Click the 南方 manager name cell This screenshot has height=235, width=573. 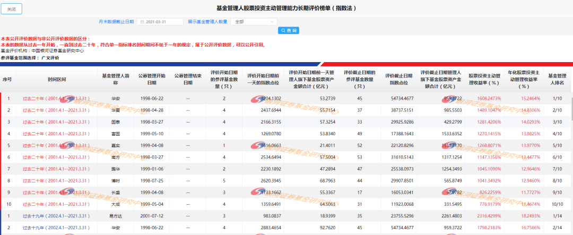116,157
